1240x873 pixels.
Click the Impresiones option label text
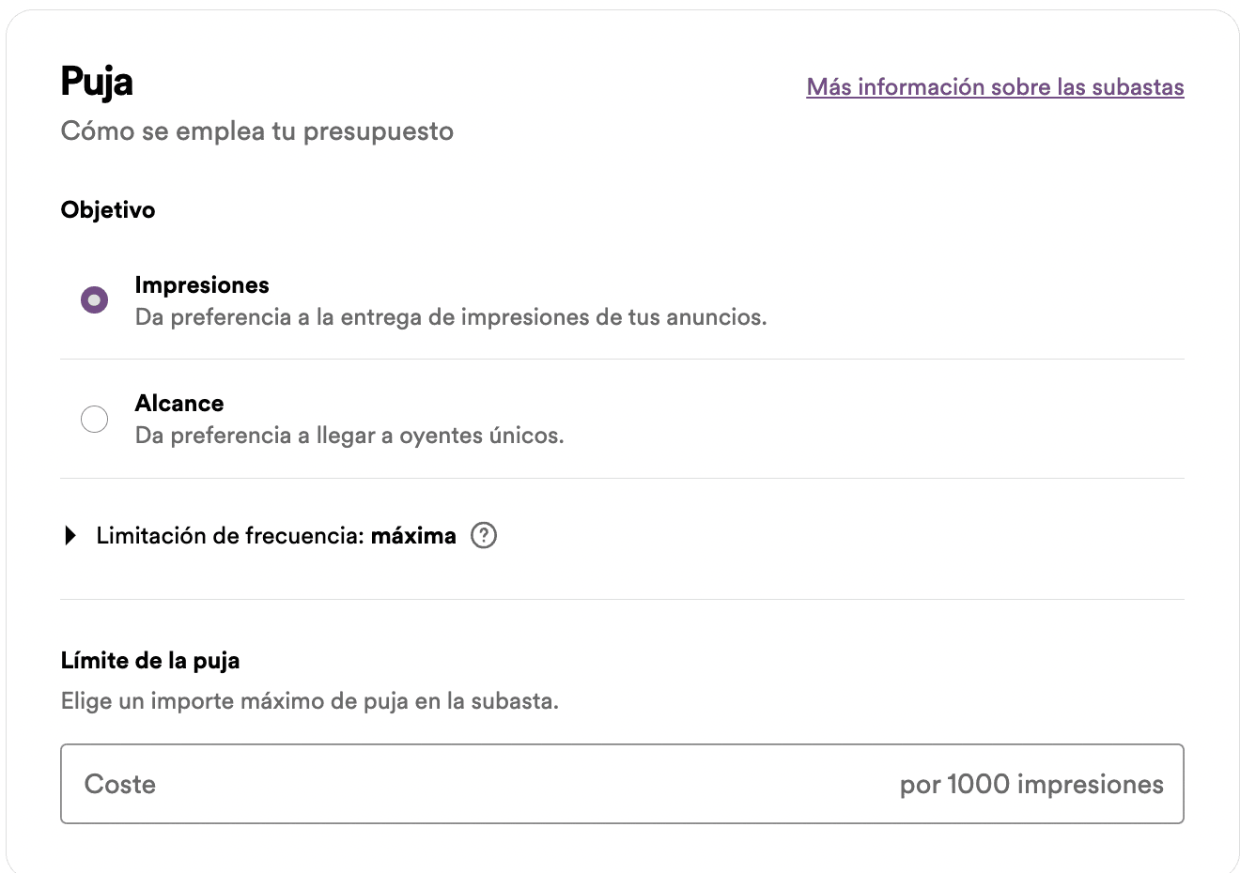coord(202,284)
